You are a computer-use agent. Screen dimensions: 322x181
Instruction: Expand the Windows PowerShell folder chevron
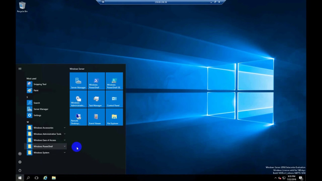pyautogui.click(x=65, y=146)
